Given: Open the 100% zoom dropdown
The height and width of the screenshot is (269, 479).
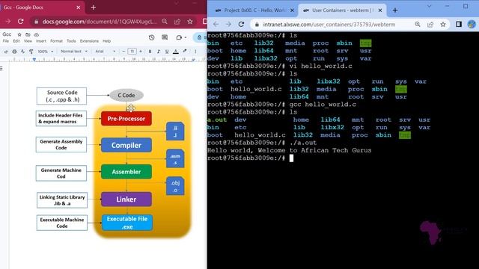Looking at the screenshot, I should pyautogui.click(x=45, y=52).
